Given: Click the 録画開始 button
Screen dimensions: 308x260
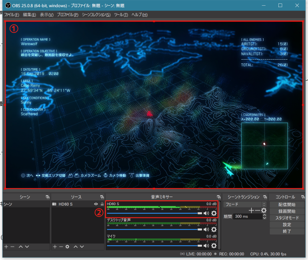Looking at the screenshot, I should coord(287,211).
